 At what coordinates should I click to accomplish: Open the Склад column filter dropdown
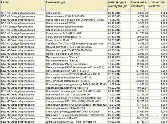(x=44, y=9)
